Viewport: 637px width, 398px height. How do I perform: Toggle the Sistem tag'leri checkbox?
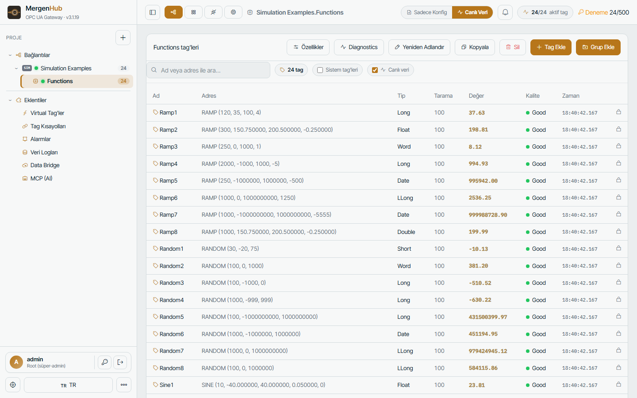tap(320, 70)
